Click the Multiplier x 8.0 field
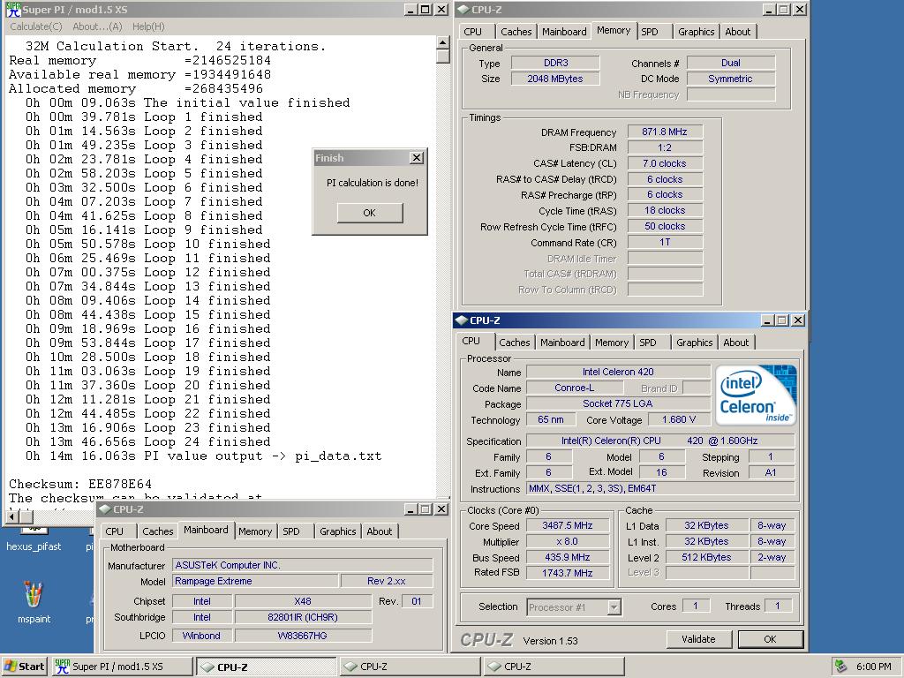Screen dimensions: 904x678 [x=568, y=542]
